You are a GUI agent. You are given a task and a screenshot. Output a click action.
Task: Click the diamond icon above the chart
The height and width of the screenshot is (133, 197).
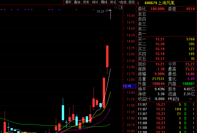click(x=116, y=7)
